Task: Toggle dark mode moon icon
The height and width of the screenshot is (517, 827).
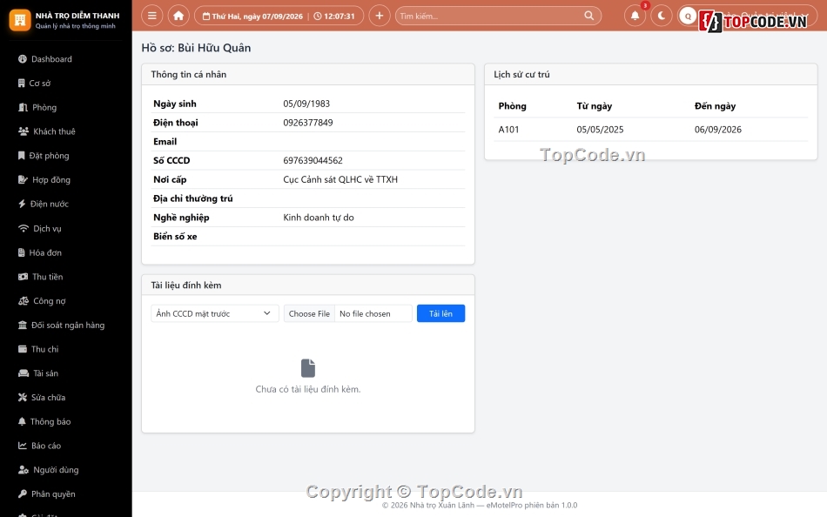Action: point(662,16)
